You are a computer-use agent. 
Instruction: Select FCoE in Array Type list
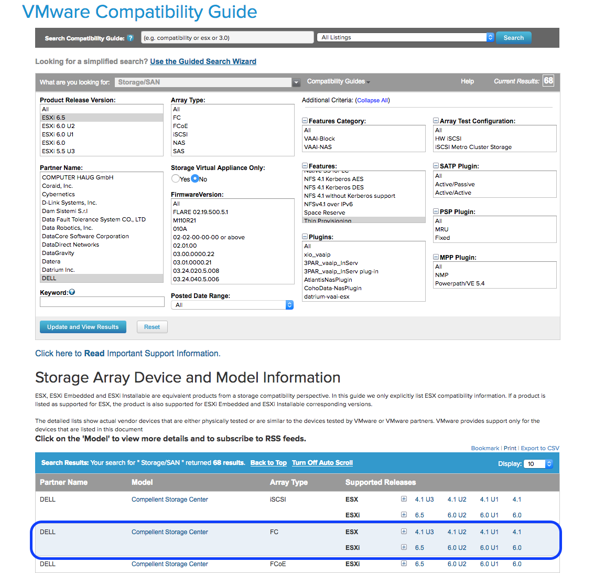tap(233, 126)
